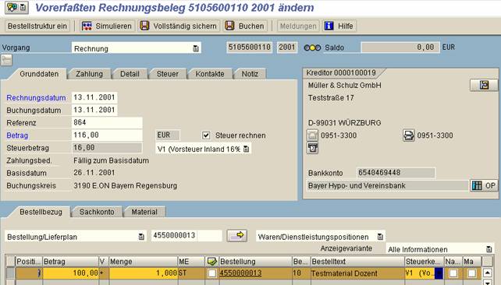Screen dimensions: 501x285
Task: Open the Vorgang dropdown showing Rechnung
Action: (196, 48)
